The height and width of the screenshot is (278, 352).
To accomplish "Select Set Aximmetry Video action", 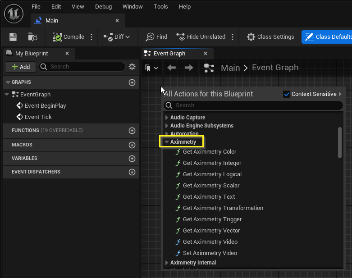I will click(210, 253).
